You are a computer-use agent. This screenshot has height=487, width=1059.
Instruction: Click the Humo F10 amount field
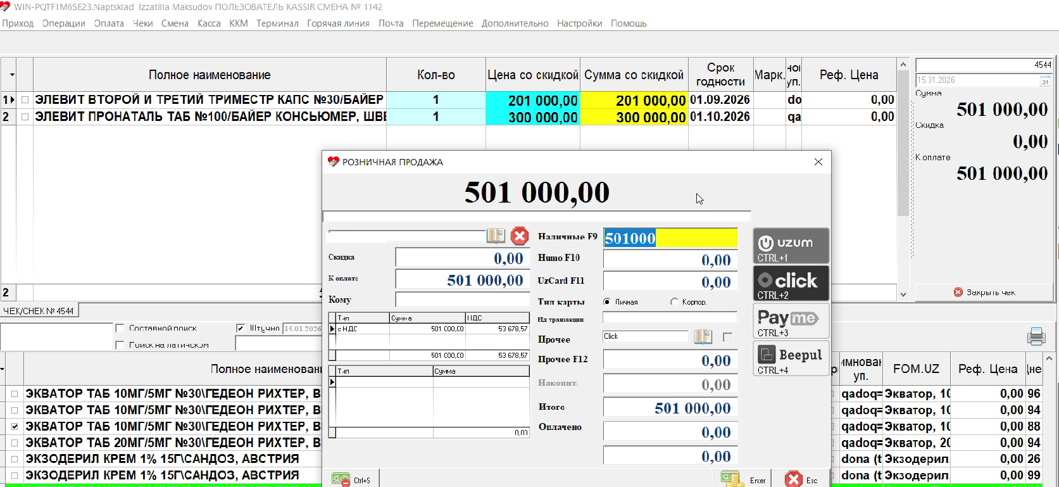tap(670, 260)
